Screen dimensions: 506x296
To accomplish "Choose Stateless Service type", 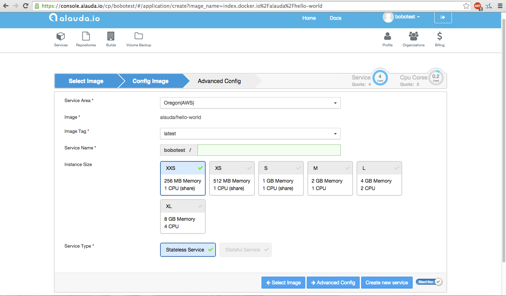I will click(x=188, y=250).
